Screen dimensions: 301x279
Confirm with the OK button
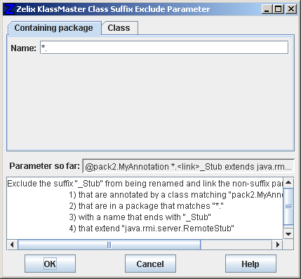[x=50, y=264]
